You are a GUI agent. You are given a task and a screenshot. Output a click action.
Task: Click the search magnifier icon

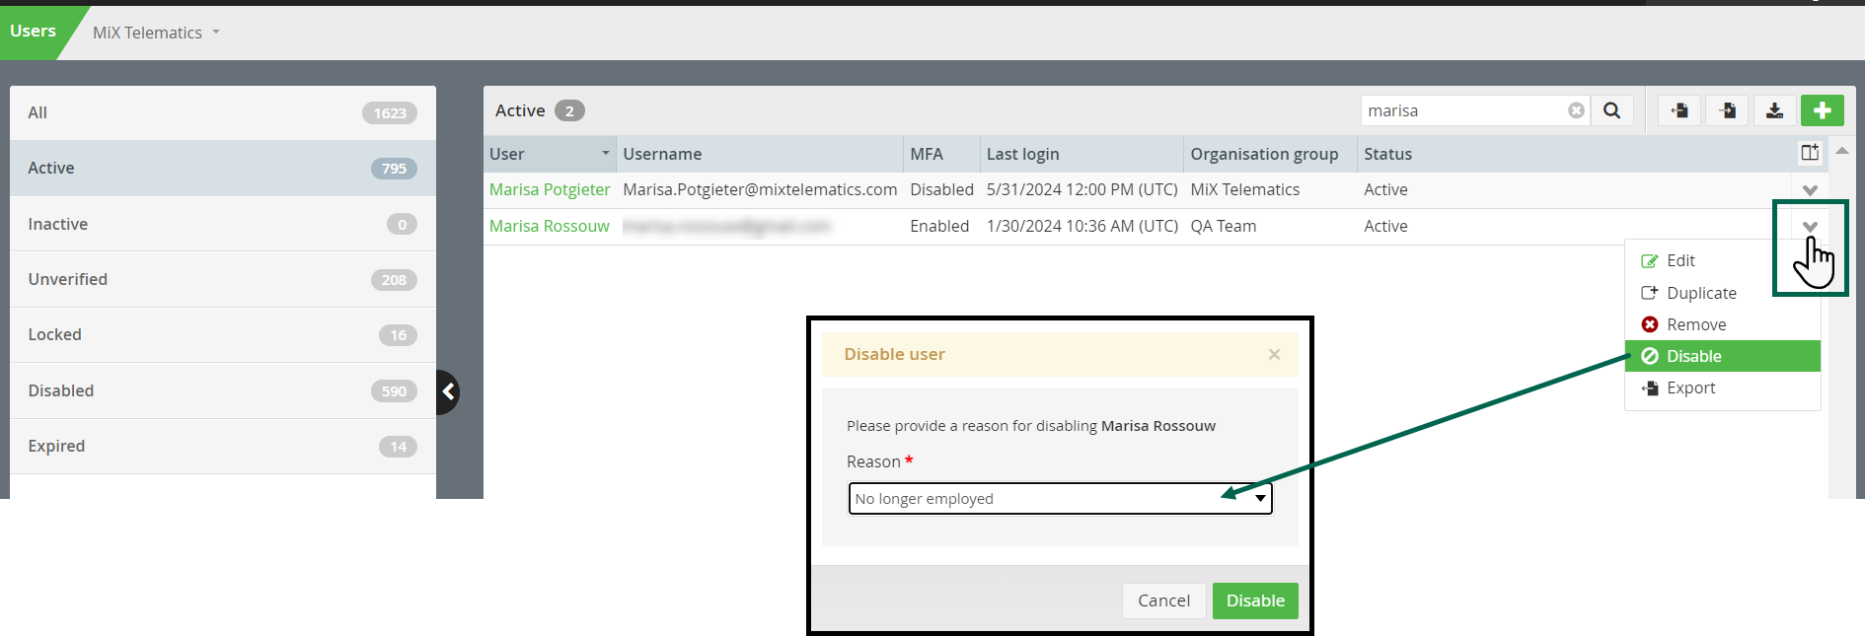point(1611,110)
